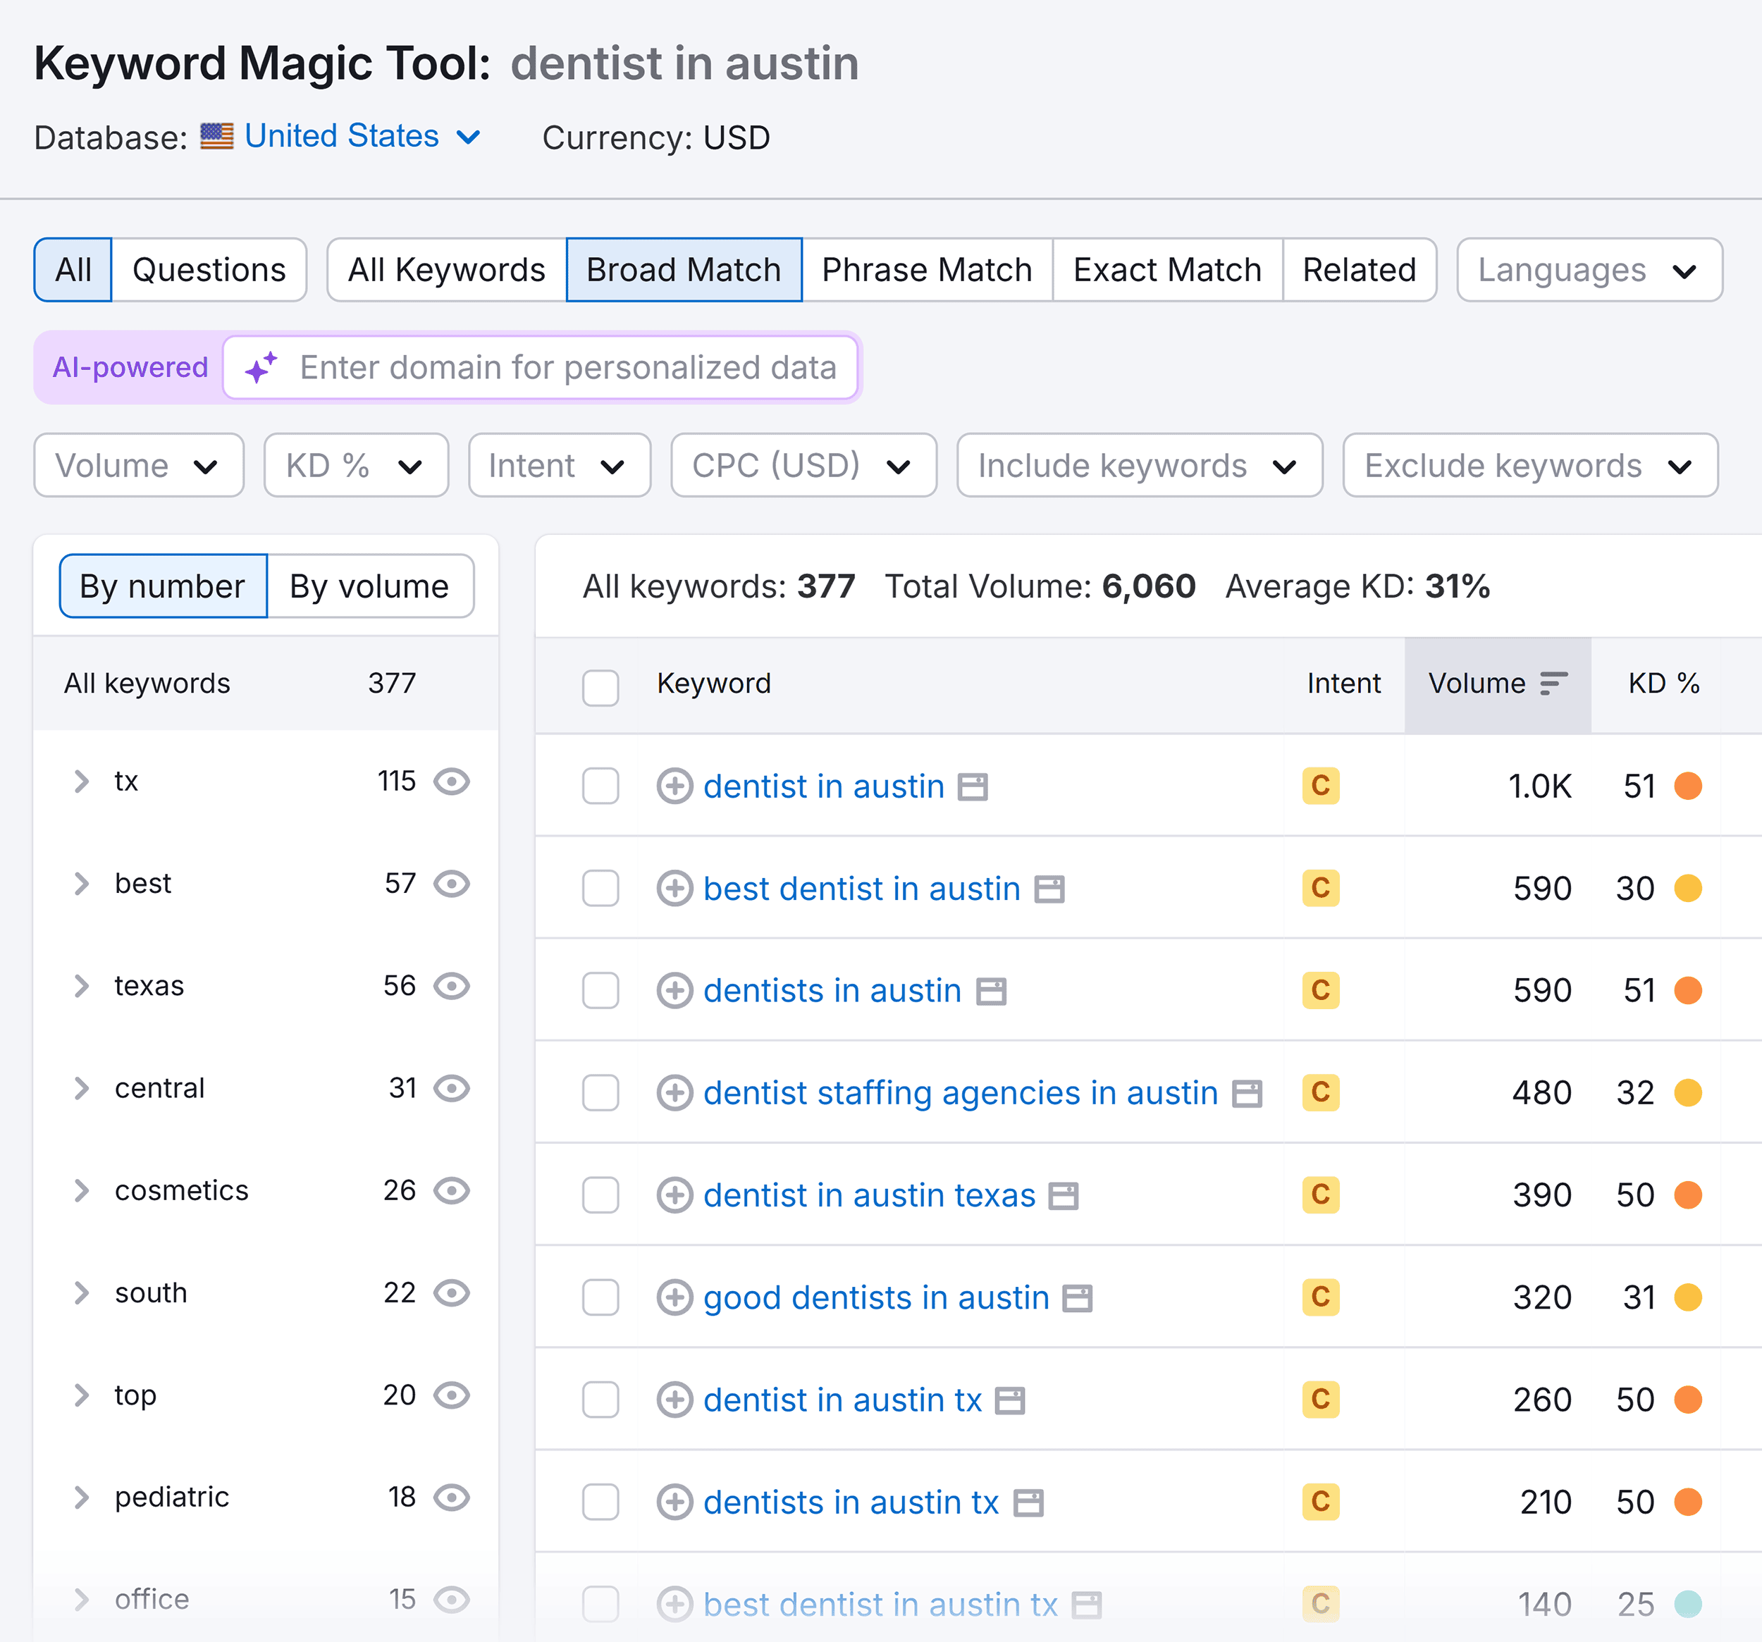Open SERP preview icon next to "best dentist in austin"
Viewport: 1762px width, 1642px height.
click(x=1050, y=888)
